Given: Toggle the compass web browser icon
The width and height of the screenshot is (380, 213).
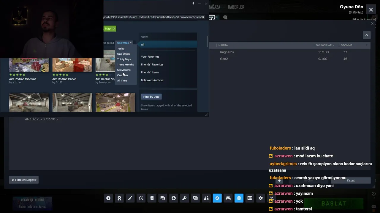Looking at the screenshot, I should [217, 198].
